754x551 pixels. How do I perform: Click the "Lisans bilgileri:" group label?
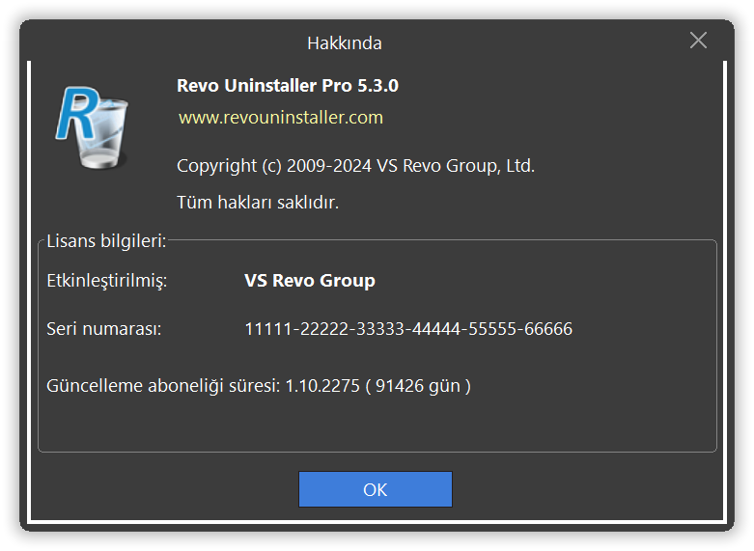[x=106, y=241]
